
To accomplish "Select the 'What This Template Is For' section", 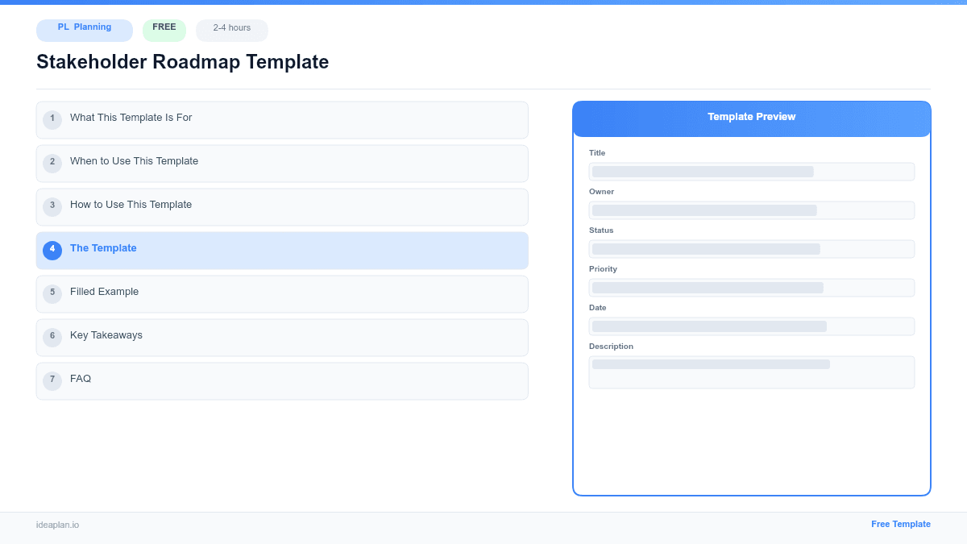I will 282,119.
